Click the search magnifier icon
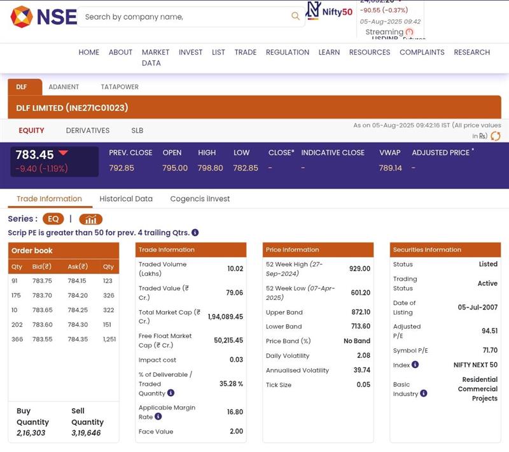Screen dimensions: 509x452 (295, 17)
